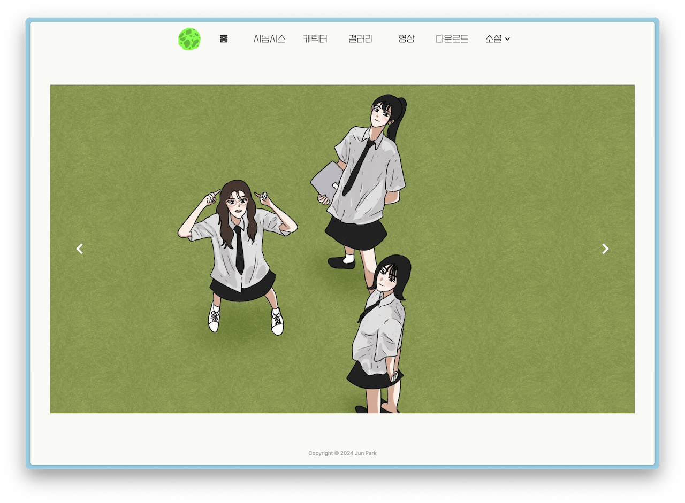Switch to the 갤러리 page
Image resolution: width=685 pixels, height=503 pixels.
coord(360,39)
